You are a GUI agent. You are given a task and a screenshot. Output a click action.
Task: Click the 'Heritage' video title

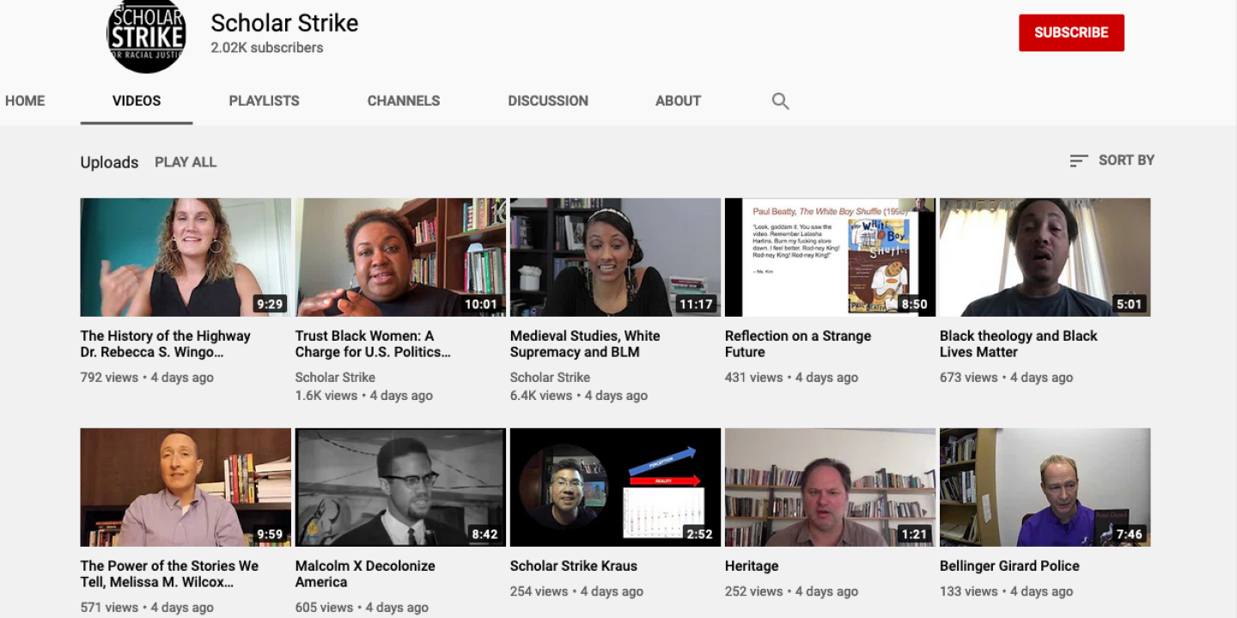[752, 566]
